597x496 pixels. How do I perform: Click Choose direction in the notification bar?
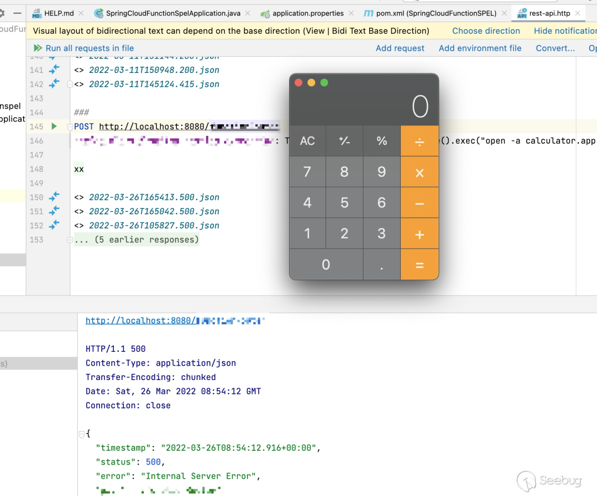point(486,31)
